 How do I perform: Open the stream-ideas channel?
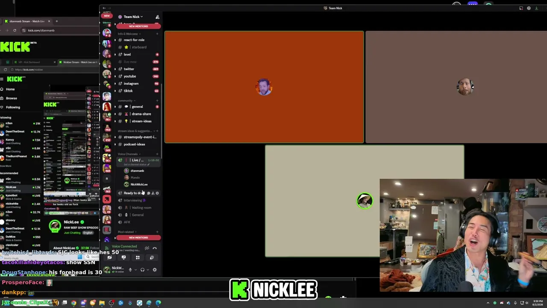click(x=138, y=121)
